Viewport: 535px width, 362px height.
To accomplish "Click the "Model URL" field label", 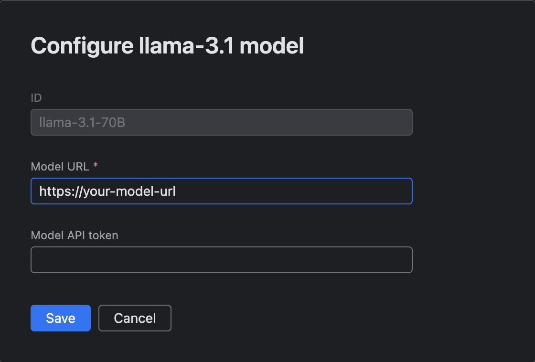I will [60, 166].
